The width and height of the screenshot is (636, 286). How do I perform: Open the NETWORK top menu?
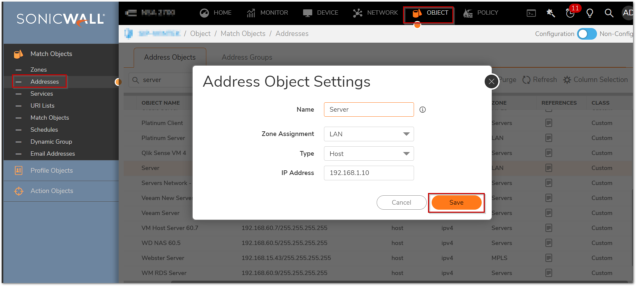click(375, 13)
